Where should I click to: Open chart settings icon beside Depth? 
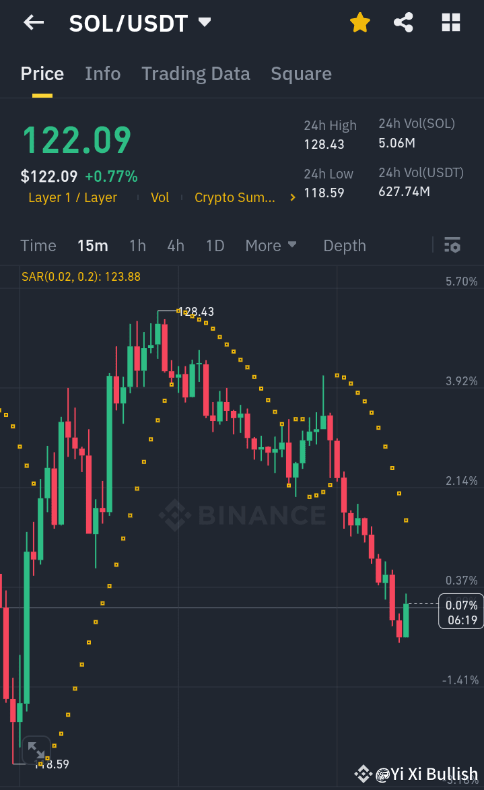452,245
